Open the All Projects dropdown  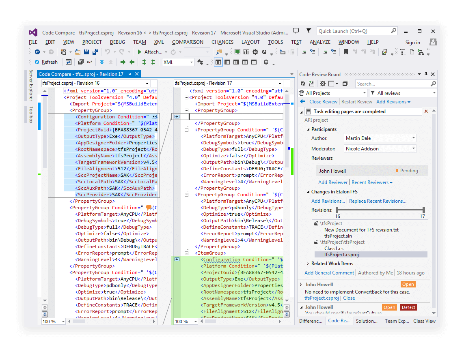coord(333,93)
